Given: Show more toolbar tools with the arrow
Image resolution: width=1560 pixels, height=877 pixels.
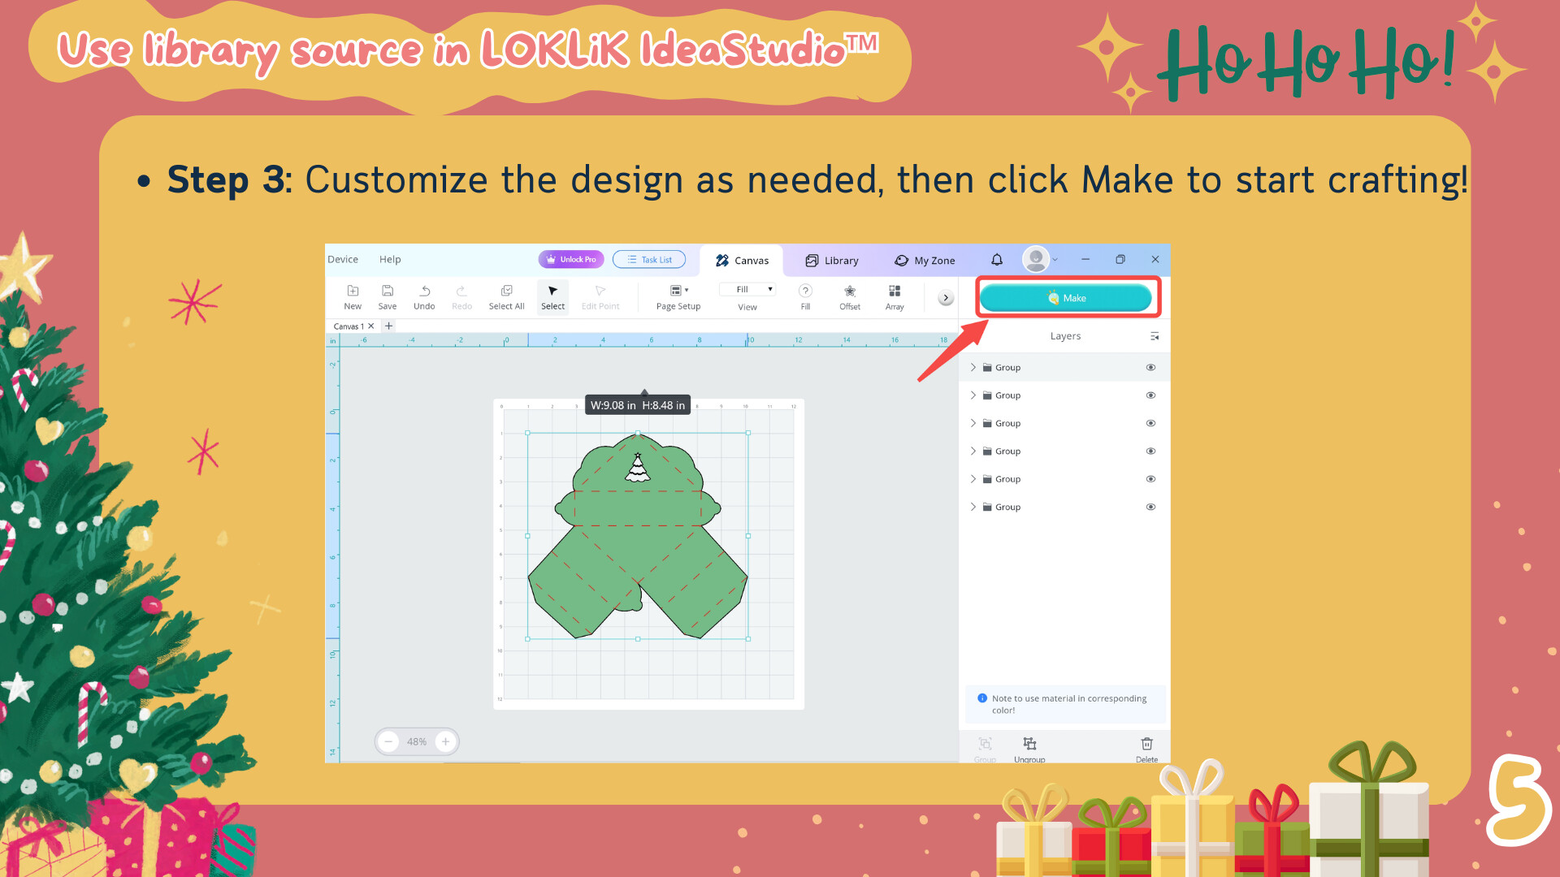Looking at the screenshot, I should [946, 298].
